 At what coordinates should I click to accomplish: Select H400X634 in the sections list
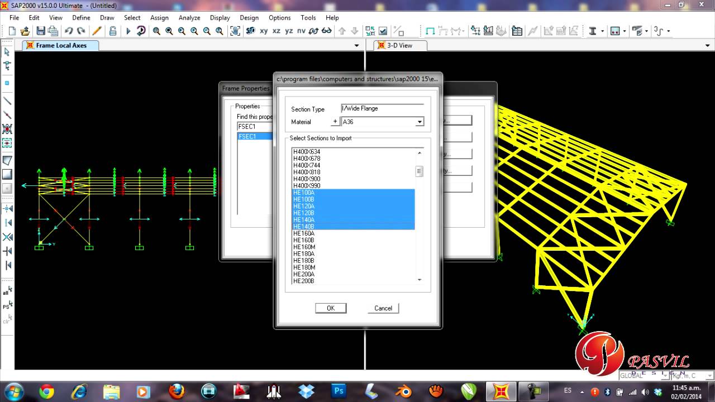click(354, 152)
